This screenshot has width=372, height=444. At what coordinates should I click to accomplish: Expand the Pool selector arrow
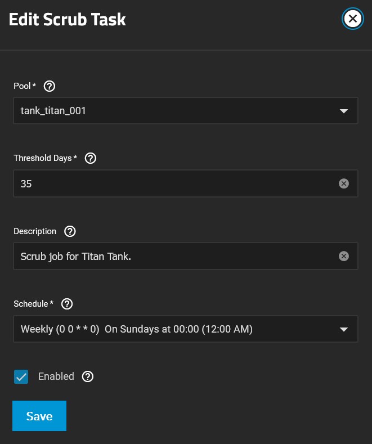pyautogui.click(x=344, y=111)
